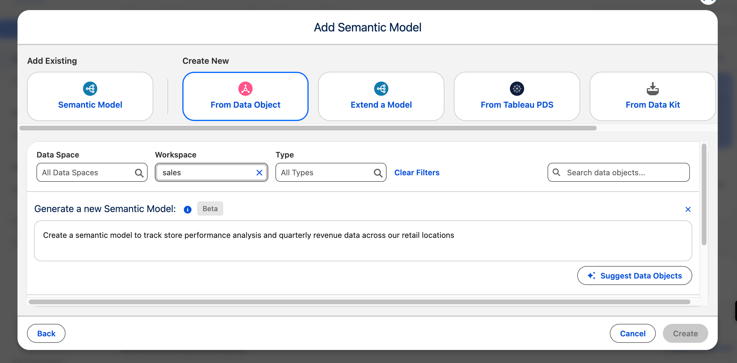Click the data objects panel vertical scrollbar

pyautogui.click(x=704, y=194)
